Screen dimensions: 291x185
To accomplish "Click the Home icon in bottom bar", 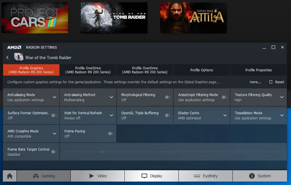I will (10, 176).
